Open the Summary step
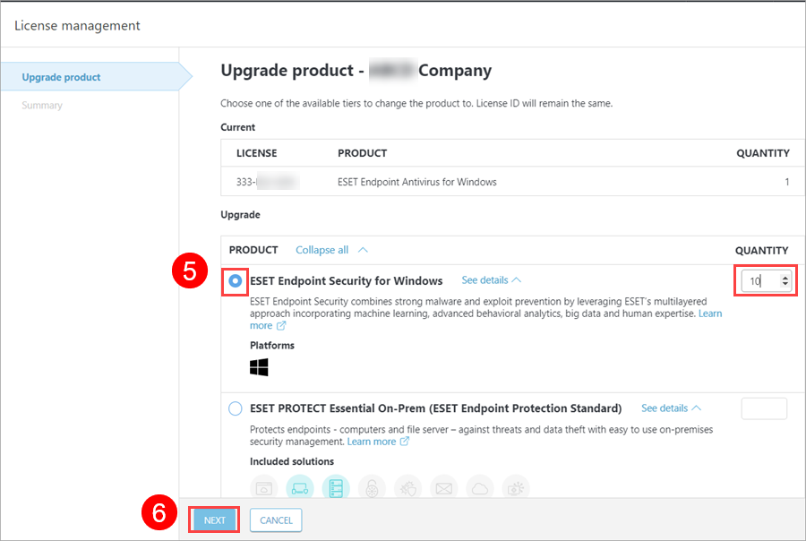 [42, 106]
